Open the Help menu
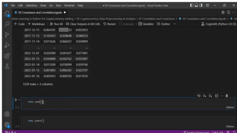Viewport: 237px width, 133px height. [80, 6]
